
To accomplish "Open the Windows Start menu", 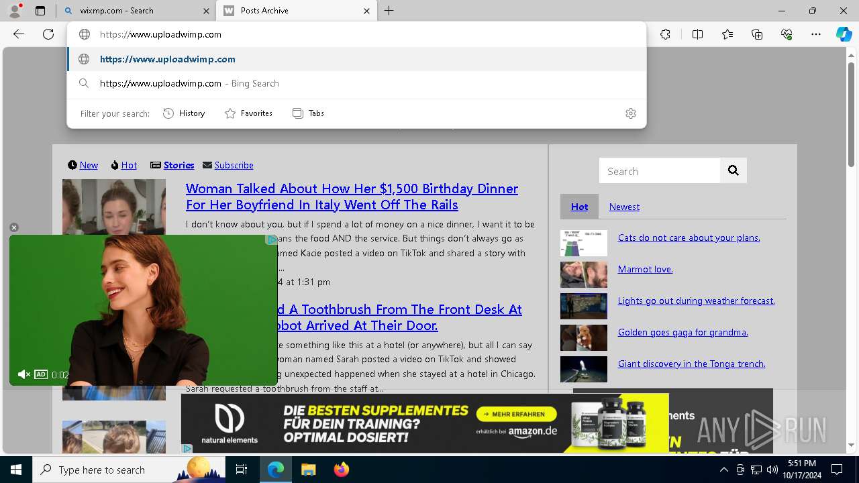I will click(16, 470).
